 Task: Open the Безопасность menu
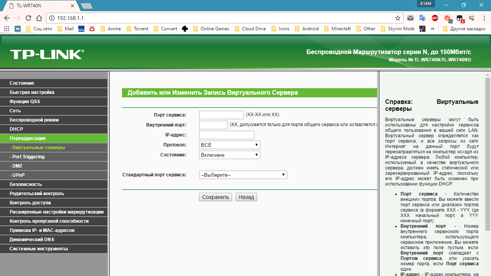[54, 184]
